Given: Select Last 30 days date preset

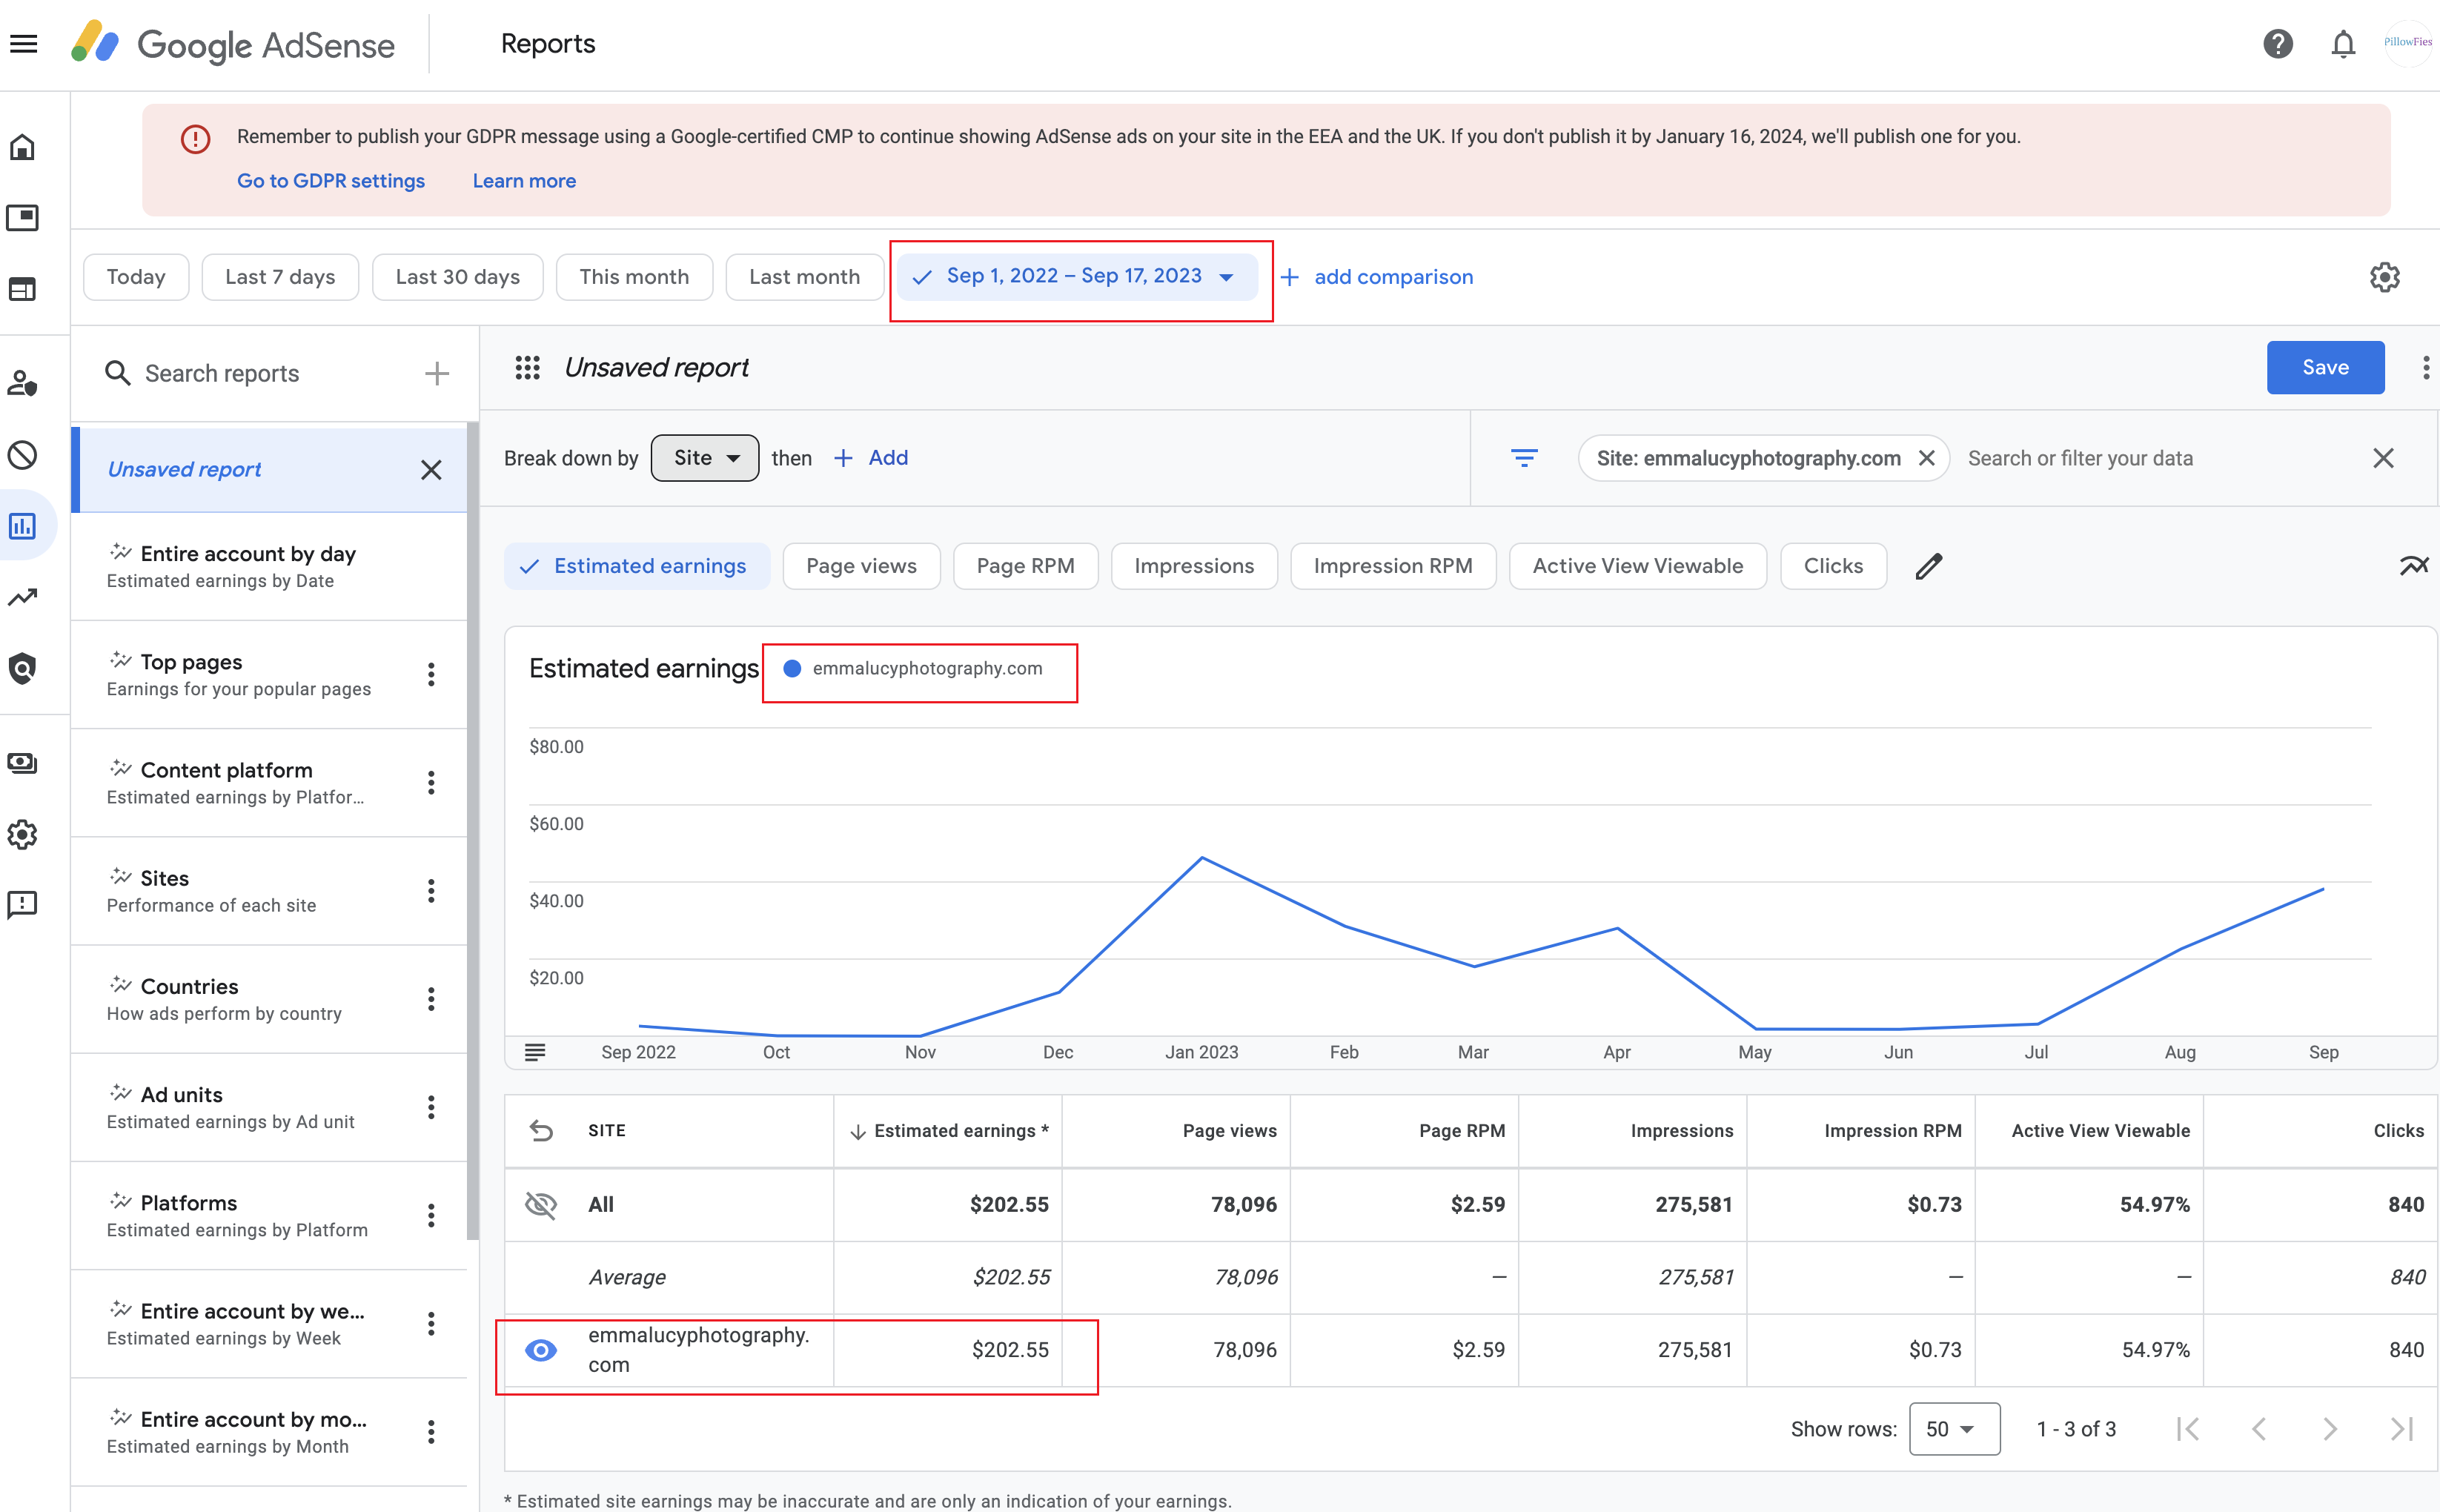Looking at the screenshot, I should (x=457, y=277).
